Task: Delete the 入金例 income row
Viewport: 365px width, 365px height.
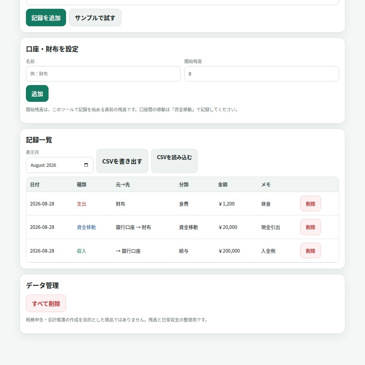Action: click(311, 251)
